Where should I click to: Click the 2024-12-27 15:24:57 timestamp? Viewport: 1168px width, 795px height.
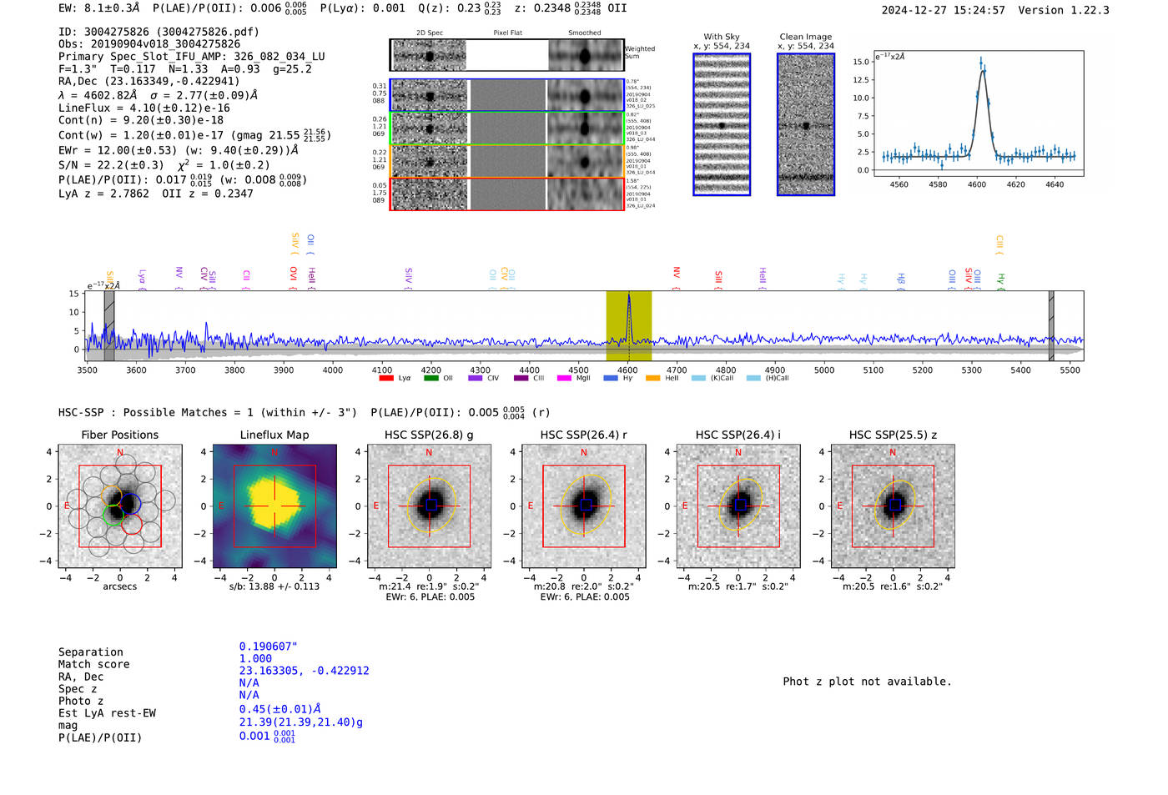(x=943, y=10)
